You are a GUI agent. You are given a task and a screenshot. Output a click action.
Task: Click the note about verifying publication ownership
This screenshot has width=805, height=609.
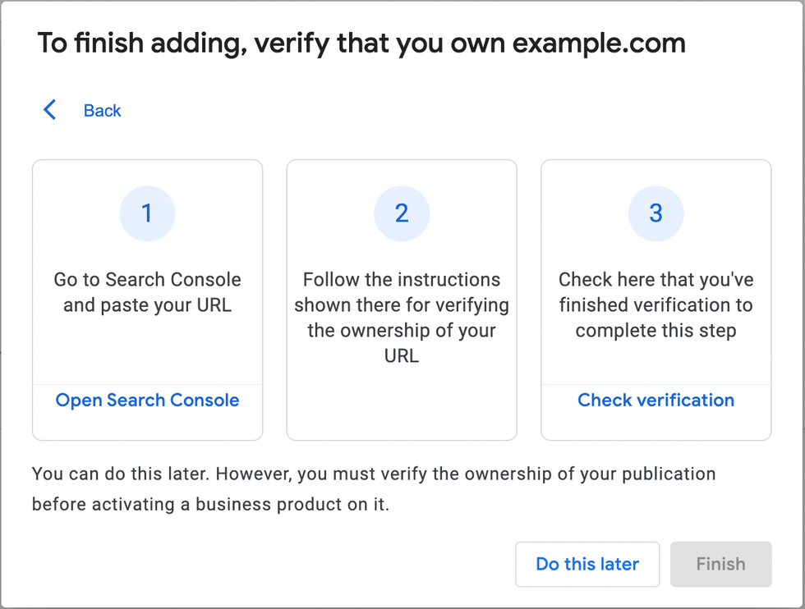coord(374,486)
